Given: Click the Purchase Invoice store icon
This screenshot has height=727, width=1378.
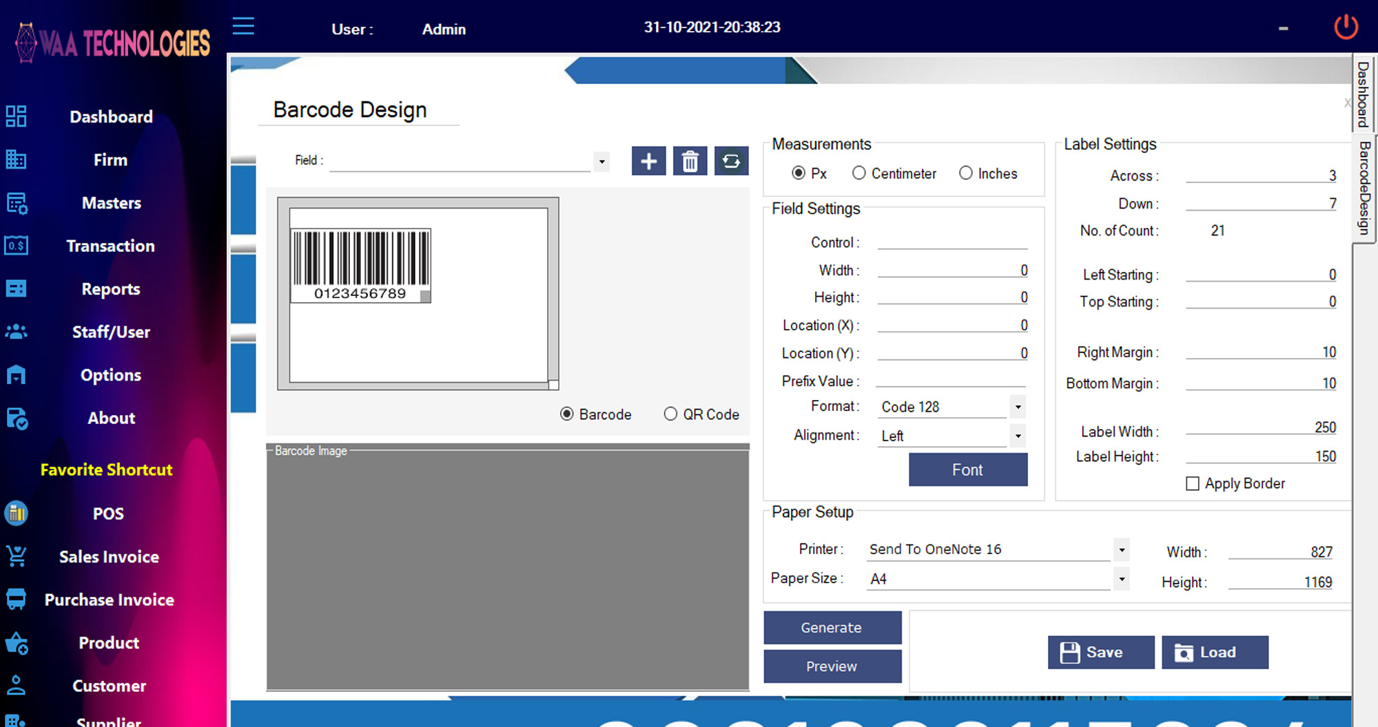Looking at the screenshot, I should point(17,599).
